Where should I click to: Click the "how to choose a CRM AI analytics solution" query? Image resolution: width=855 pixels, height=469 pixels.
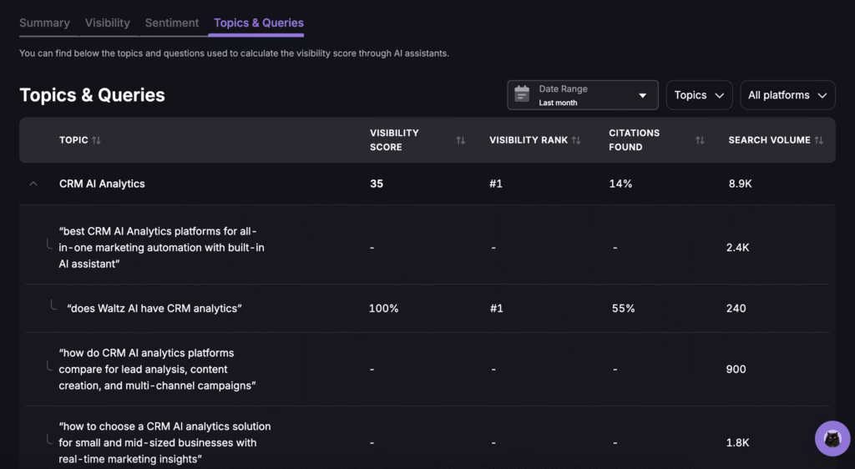pyautogui.click(x=164, y=442)
